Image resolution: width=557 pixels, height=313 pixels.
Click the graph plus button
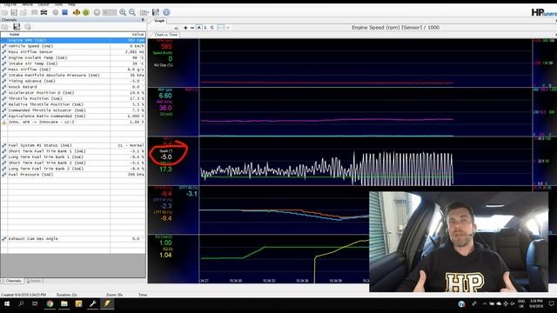(185, 28)
